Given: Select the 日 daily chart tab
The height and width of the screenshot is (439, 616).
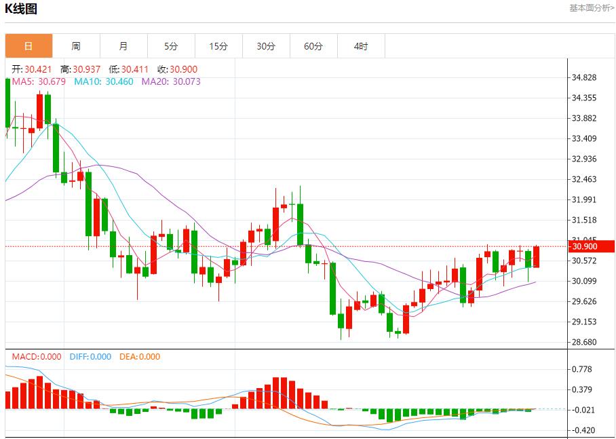Looking at the screenshot, I should 28,46.
